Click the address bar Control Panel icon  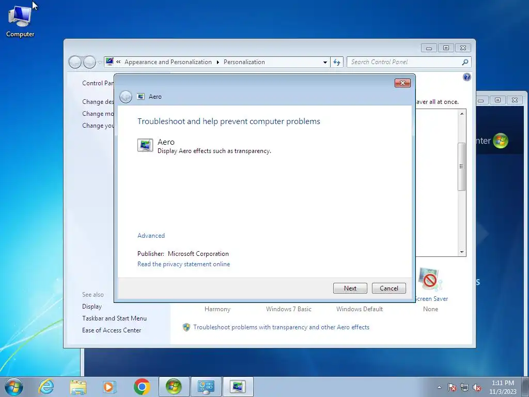point(110,62)
